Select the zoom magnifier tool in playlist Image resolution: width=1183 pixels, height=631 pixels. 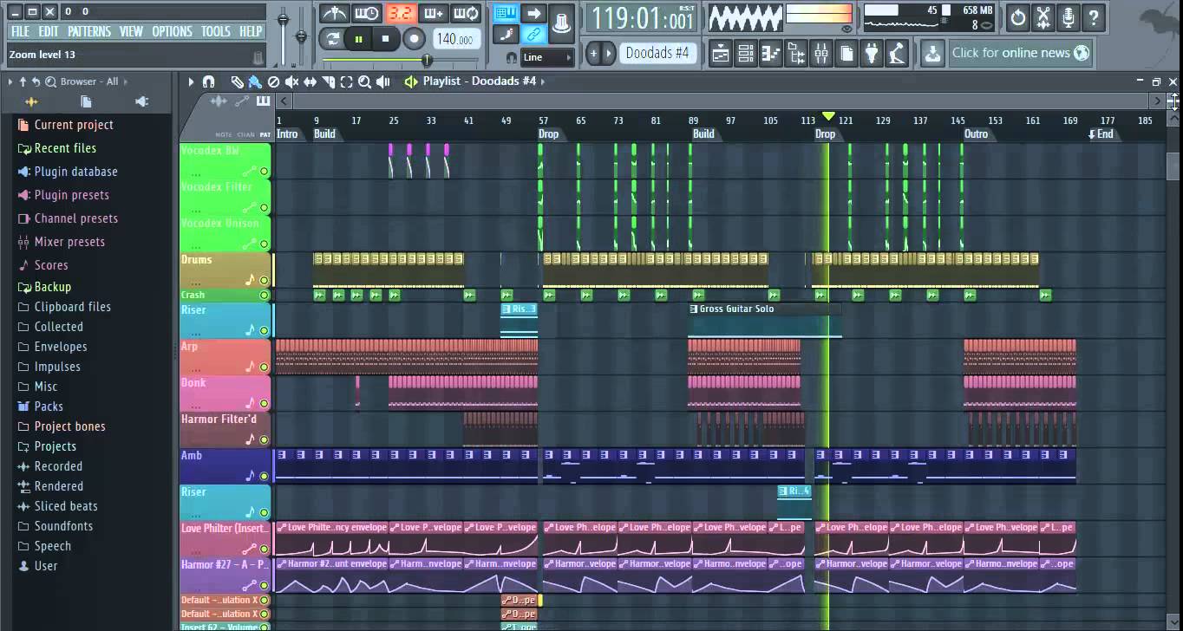(364, 81)
